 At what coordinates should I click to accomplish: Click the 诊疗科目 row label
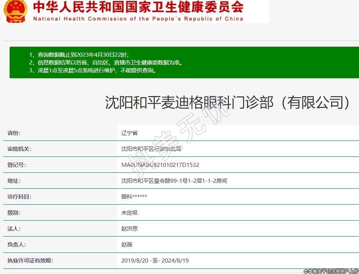(x=19, y=197)
